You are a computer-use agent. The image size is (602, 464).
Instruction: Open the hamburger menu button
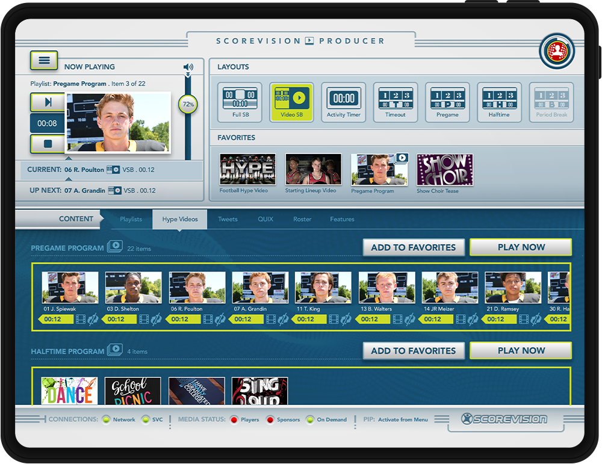pyautogui.click(x=44, y=60)
